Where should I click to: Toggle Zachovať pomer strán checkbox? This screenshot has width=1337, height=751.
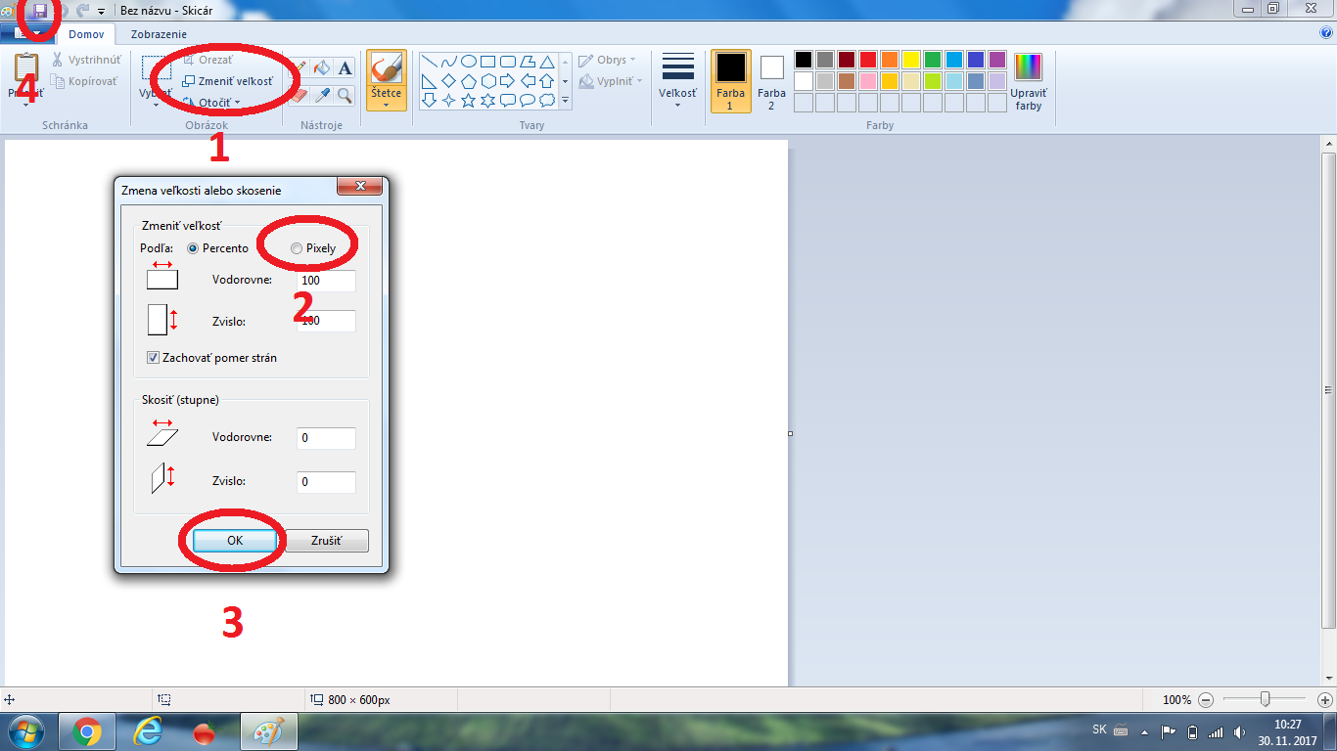click(x=154, y=358)
